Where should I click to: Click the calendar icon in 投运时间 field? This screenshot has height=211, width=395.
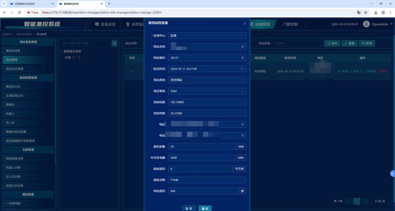coord(242,69)
